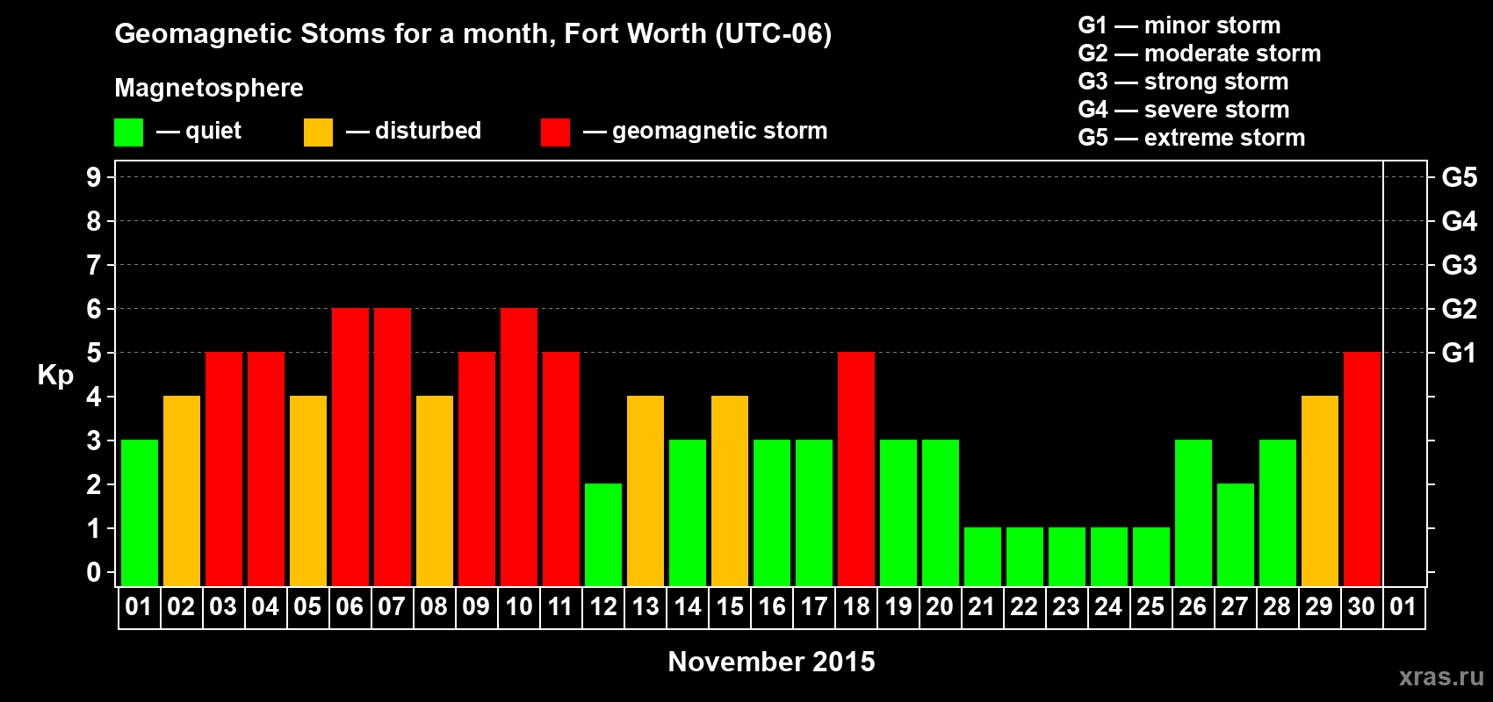This screenshot has width=1493, height=702.
Task: Select the red bar for day 03
Action: click(224, 469)
